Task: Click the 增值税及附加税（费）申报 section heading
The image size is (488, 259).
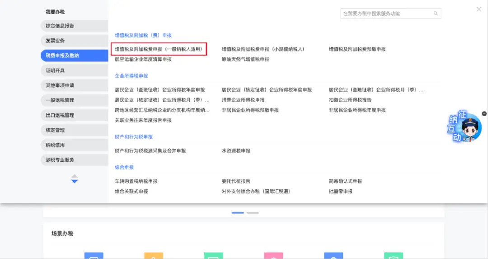Action: pyautogui.click(x=143, y=35)
